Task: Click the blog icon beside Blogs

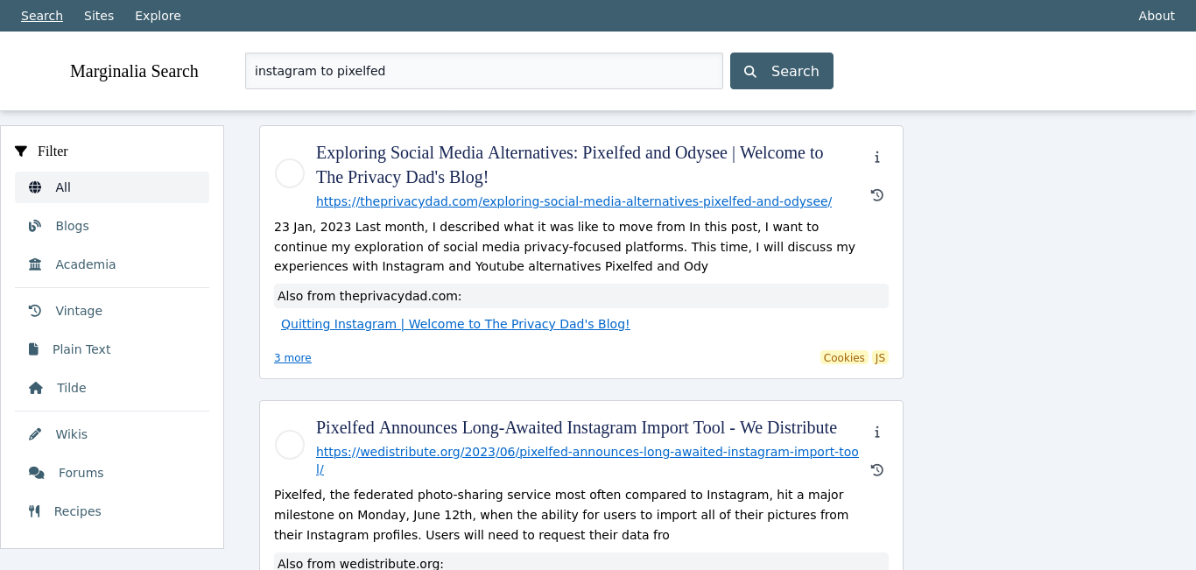Action: [x=35, y=226]
